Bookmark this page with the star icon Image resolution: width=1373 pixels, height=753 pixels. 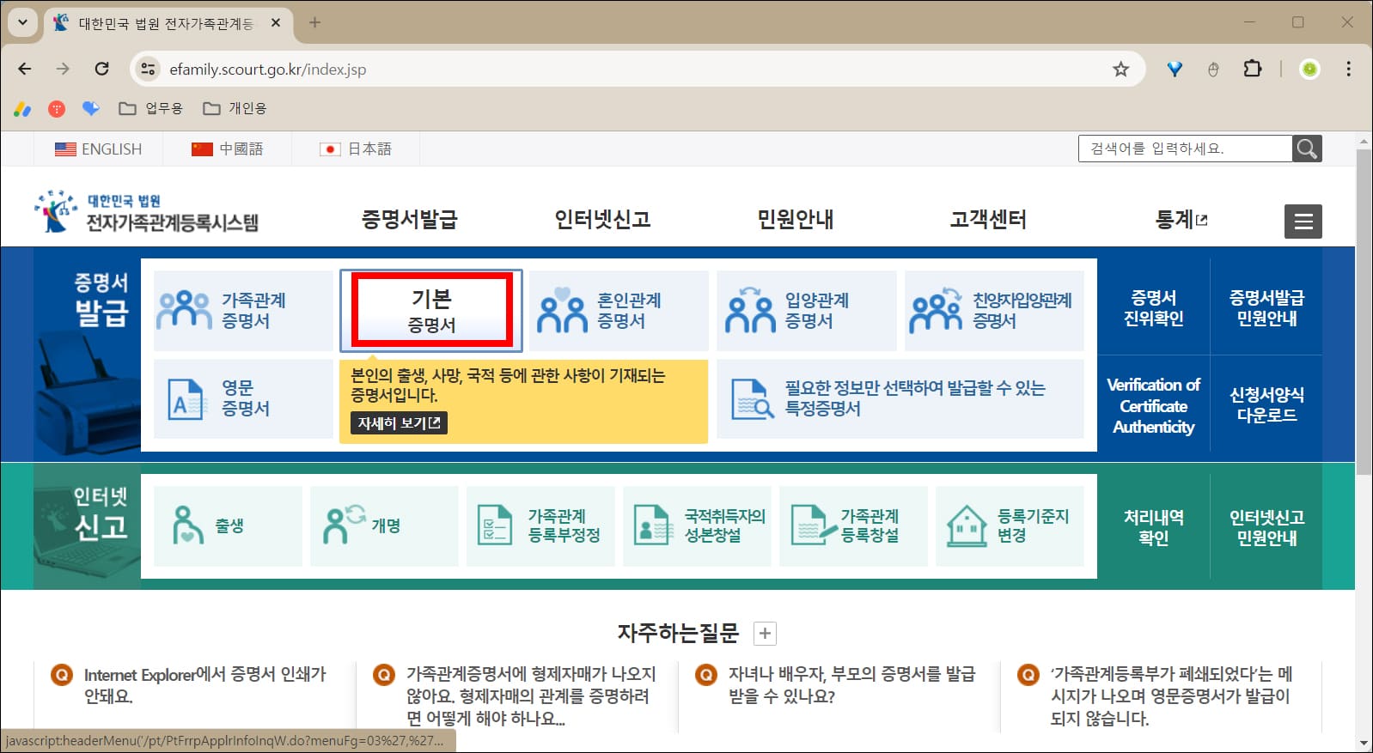coord(1120,70)
